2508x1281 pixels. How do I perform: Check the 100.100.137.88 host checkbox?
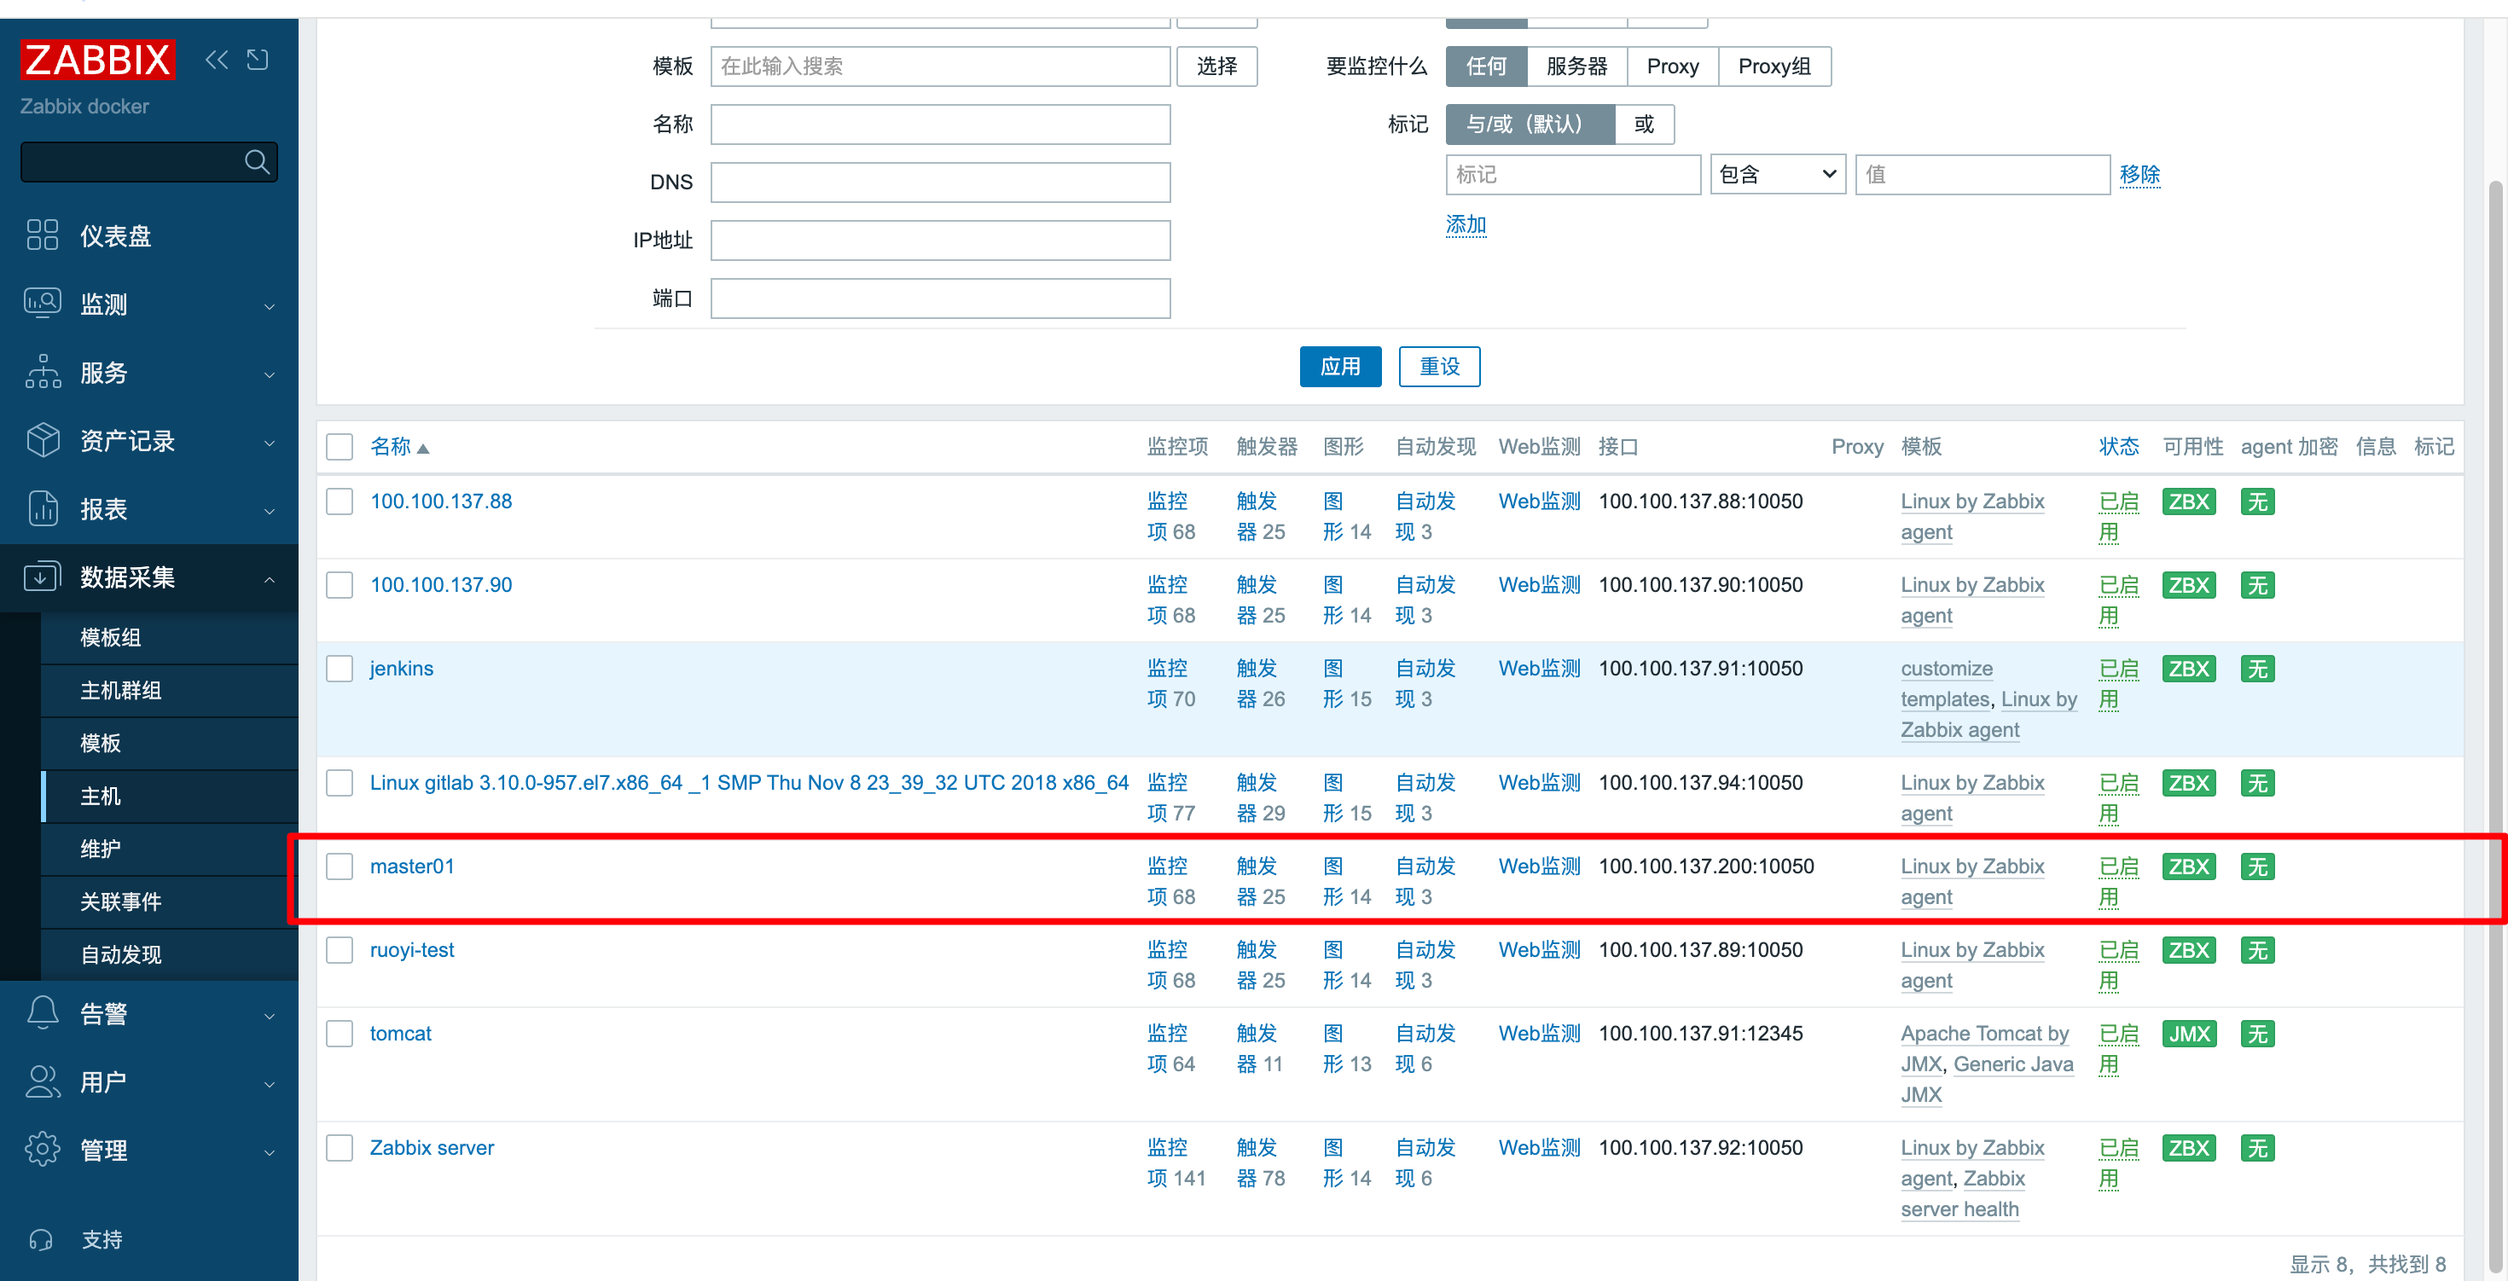(x=339, y=501)
